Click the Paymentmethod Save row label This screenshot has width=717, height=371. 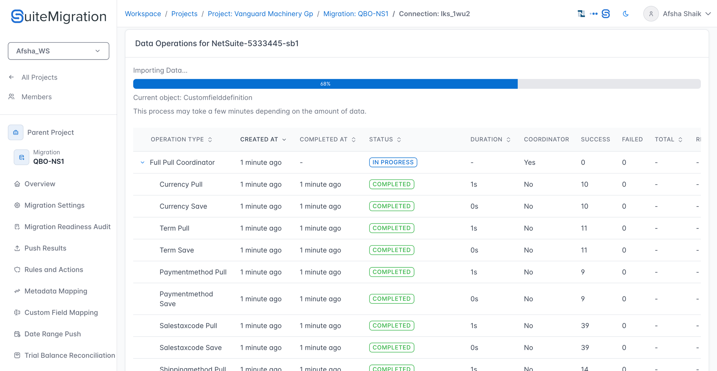pos(186,299)
